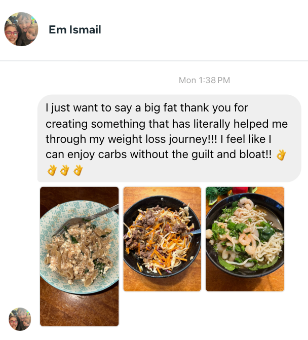Open the pasta dish photo thumbnail
The width and height of the screenshot is (308, 340).
coord(80,256)
